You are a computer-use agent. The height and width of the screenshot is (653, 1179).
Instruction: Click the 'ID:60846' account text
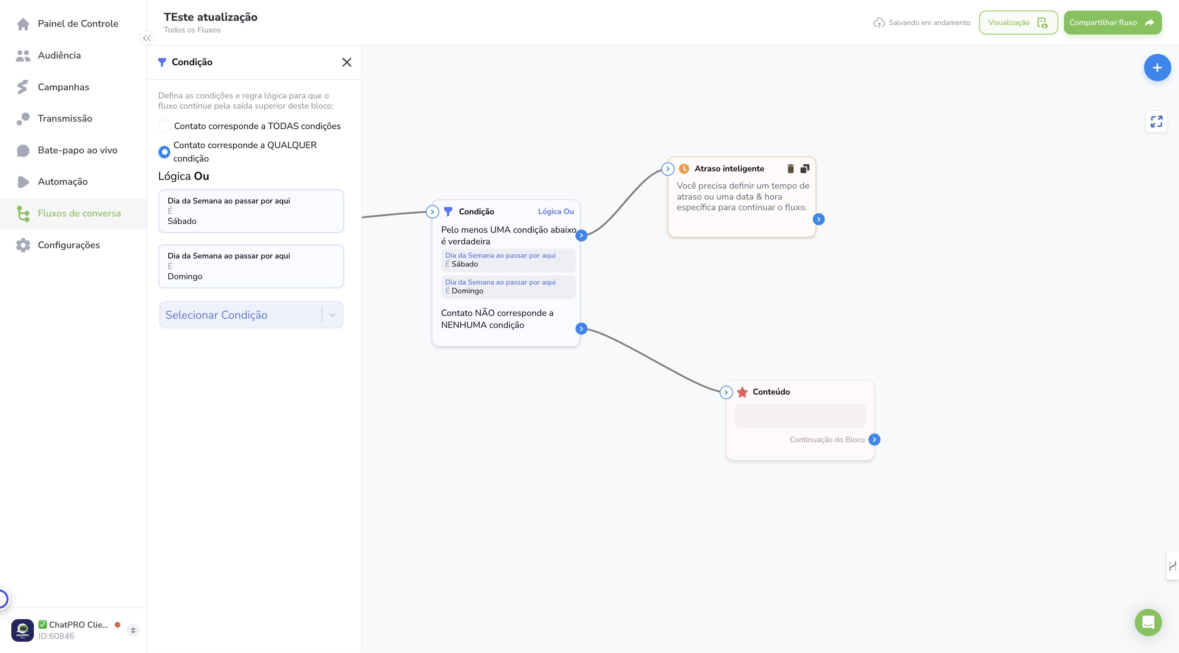tap(56, 636)
